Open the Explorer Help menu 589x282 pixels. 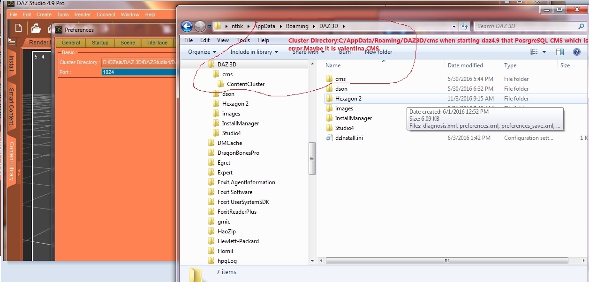tap(263, 40)
